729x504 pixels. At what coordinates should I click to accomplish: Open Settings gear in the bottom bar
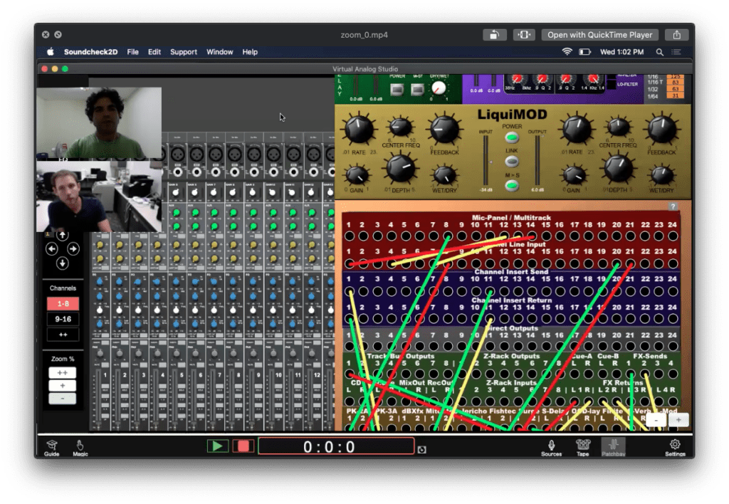point(675,447)
